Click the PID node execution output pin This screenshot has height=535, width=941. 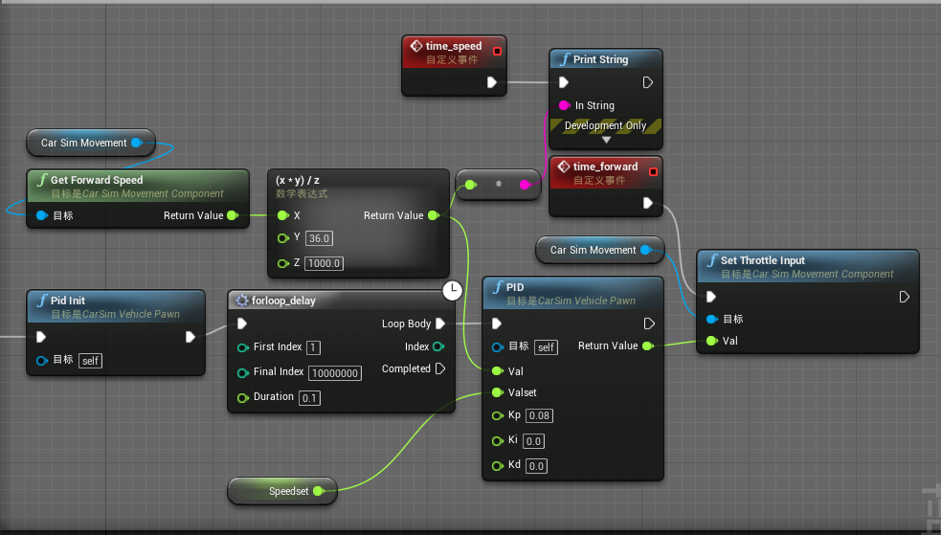[649, 323]
